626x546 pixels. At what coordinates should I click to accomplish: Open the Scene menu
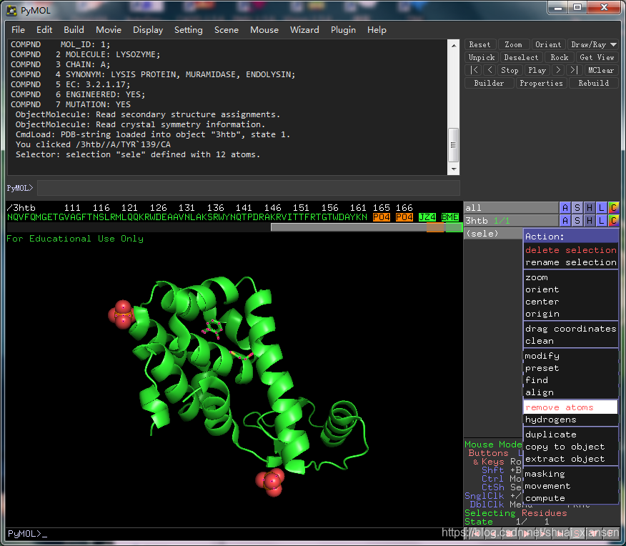coord(227,30)
